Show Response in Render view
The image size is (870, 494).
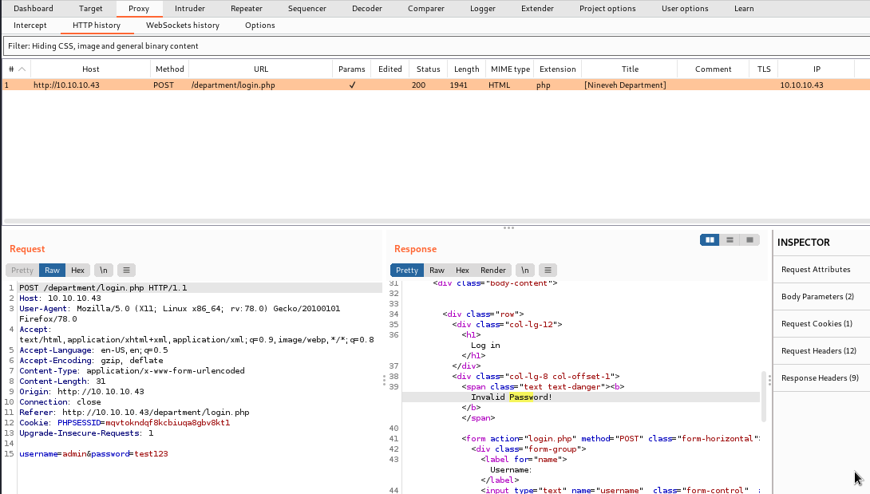click(x=493, y=271)
